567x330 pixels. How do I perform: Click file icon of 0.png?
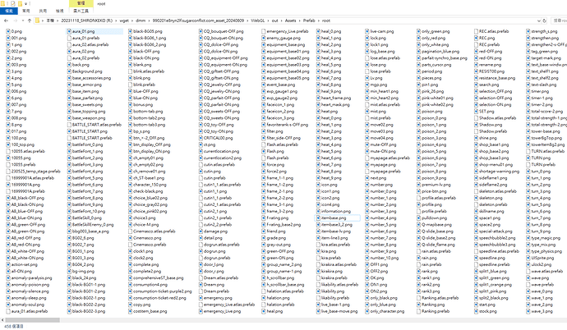[8, 31]
